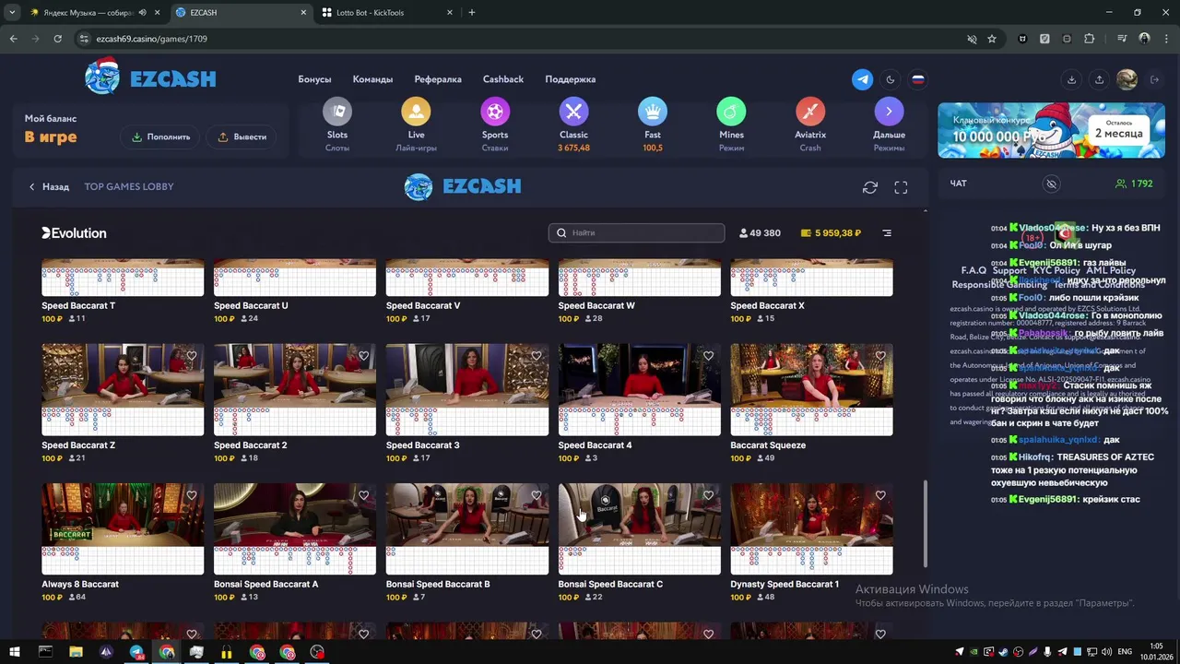Open the Aviatrix crash icon
Image resolution: width=1180 pixels, height=664 pixels.
[x=810, y=112]
